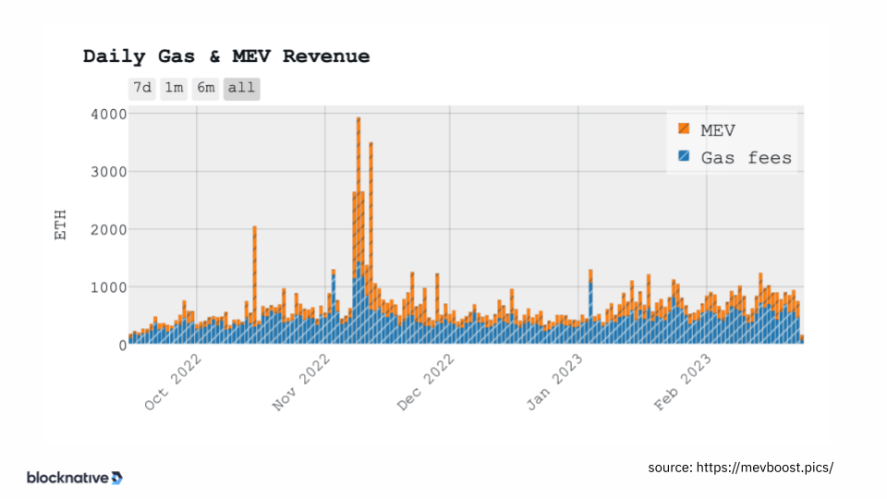Click the 4000 y-axis tick label

tap(109, 115)
